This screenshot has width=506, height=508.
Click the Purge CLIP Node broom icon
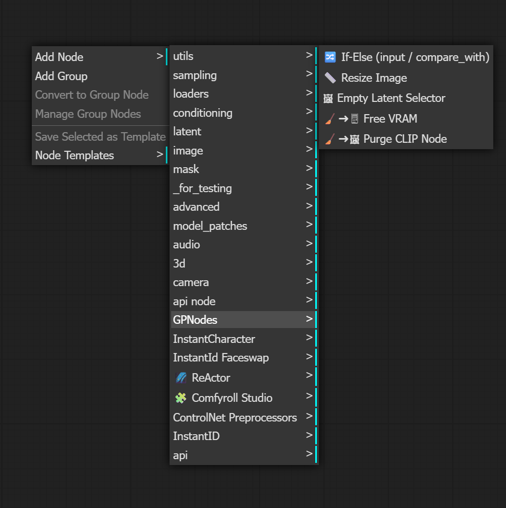point(330,139)
